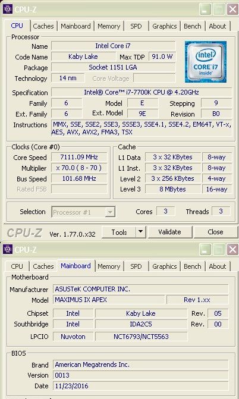The height and width of the screenshot is (399, 239).
Task: Go to CPU tab in bottom window
Action: coord(17,266)
